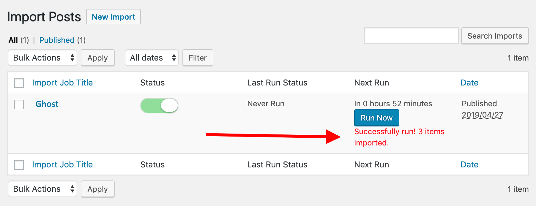Disable the Ghost import status switch

pyautogui.click(x=159, y=105)
